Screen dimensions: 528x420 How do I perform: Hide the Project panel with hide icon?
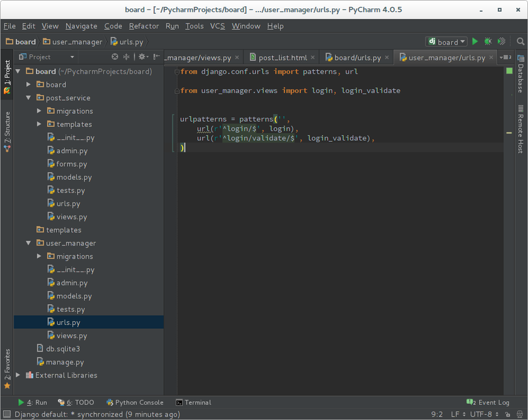point(156,57)
